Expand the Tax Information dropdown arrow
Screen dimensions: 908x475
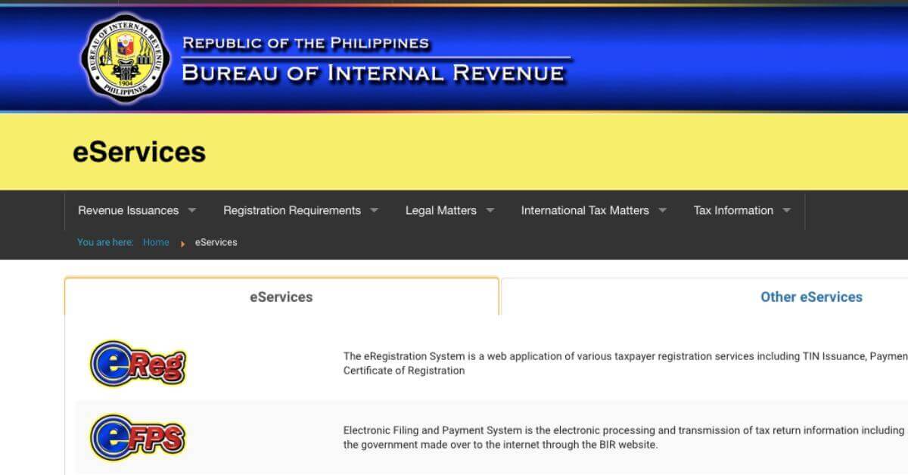coord(787,210)
